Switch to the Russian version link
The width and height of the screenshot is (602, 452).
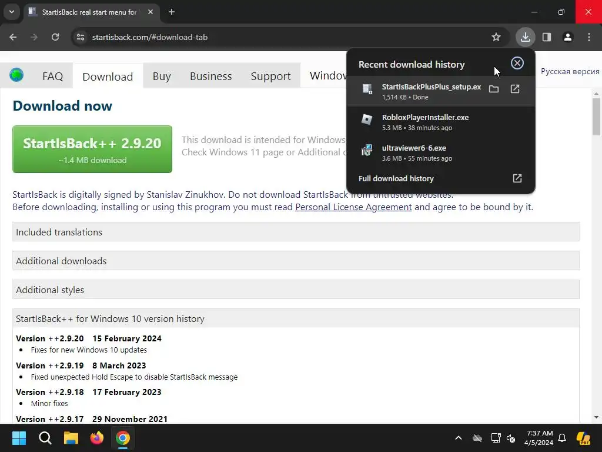point(570,71)
